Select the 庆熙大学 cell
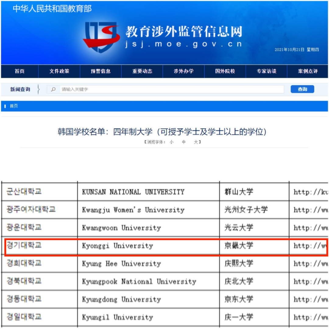Screen dimensions: 329x329 [x=254, y=263]
